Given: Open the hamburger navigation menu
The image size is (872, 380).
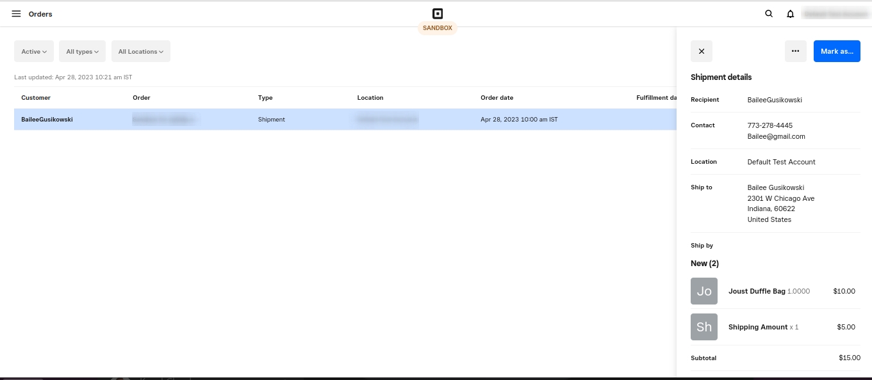Looking at the screenshot, I should pyautogui.click(x=16, y=13).
